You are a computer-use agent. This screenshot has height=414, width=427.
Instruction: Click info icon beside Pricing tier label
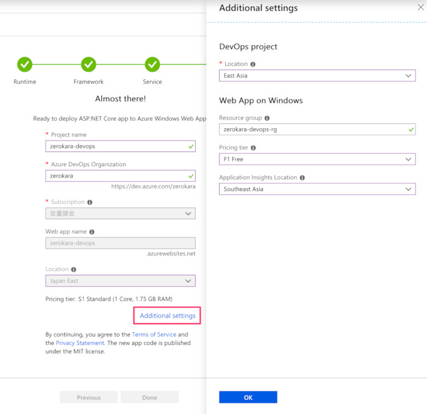point(253,148)
